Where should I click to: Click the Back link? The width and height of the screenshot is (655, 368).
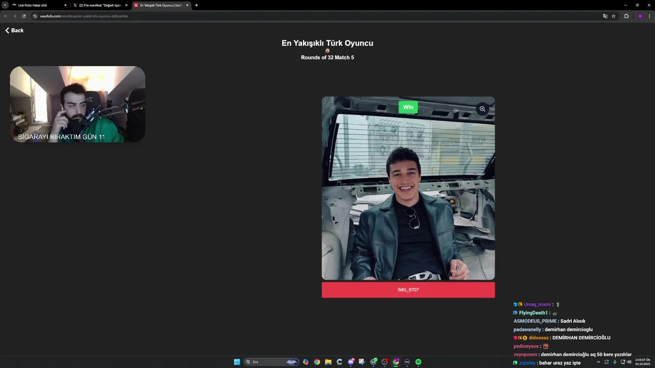(x=14, y=31)
